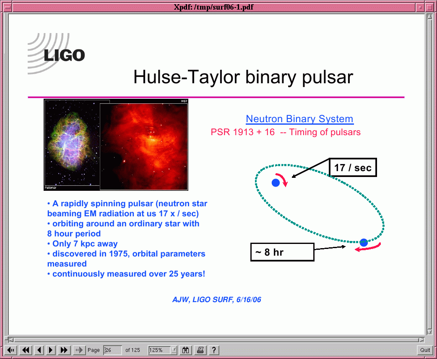Go to the next page
Viewport: 437px width, 359px height.
coord(51,350)
